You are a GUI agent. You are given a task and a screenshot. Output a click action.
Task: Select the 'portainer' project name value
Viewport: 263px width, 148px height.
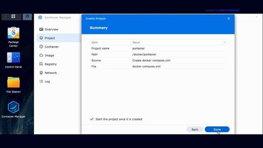pos(138,49)
